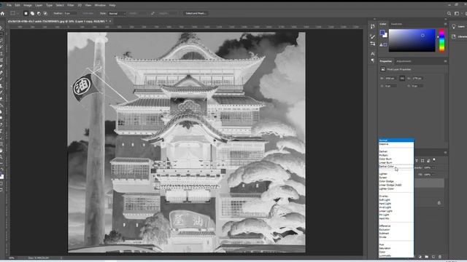This screenshot has width=467, height=262.
Task: Open the File menu
Action: [9, 5]
